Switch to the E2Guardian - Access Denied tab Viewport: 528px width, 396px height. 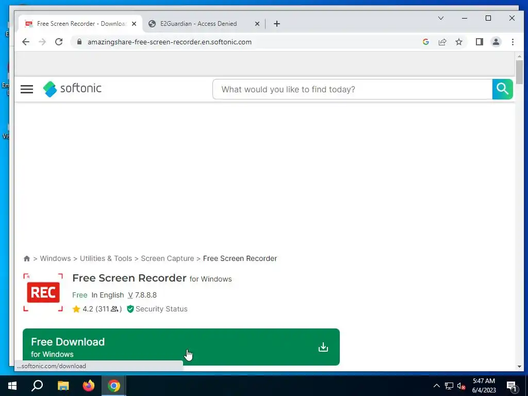click(199, 24)
